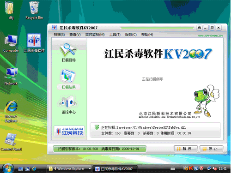Open the 帮助(H) menu
231x173 pixels.
147,35
